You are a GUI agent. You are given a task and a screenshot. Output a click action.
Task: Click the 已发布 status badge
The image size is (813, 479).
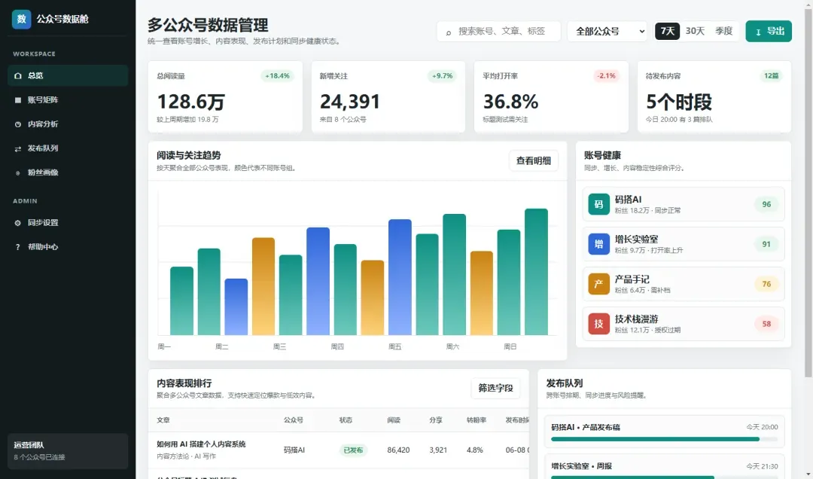tap(353, 450)
